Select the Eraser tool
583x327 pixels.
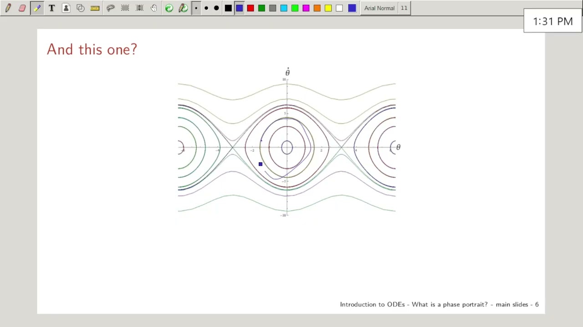[x=22, y=8]
